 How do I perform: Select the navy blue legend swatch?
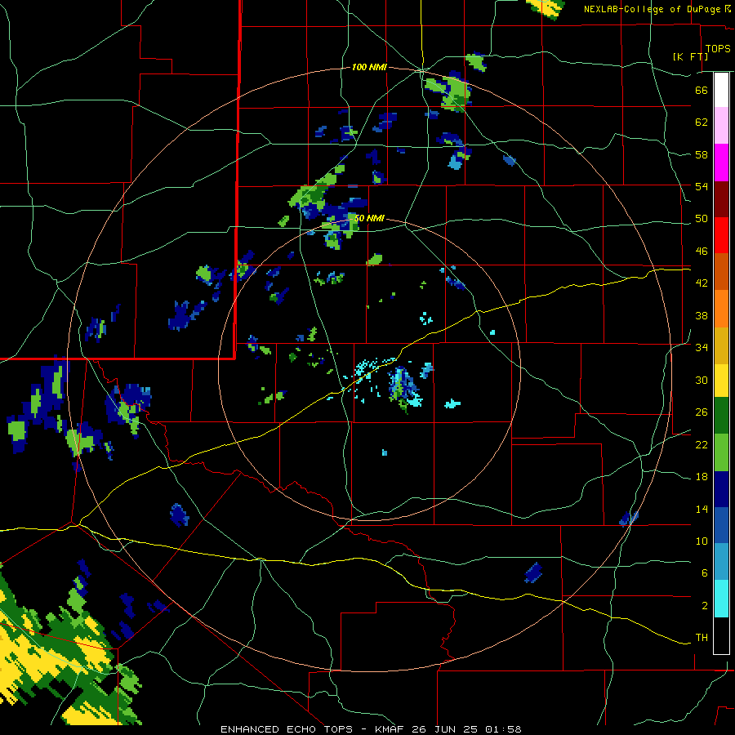coord(721,489)
